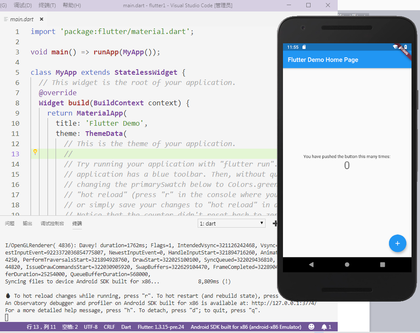Viewport: 420px width, 333px height.
Task: Tap the floating plus button in emulator
Action: pos(398,243)
